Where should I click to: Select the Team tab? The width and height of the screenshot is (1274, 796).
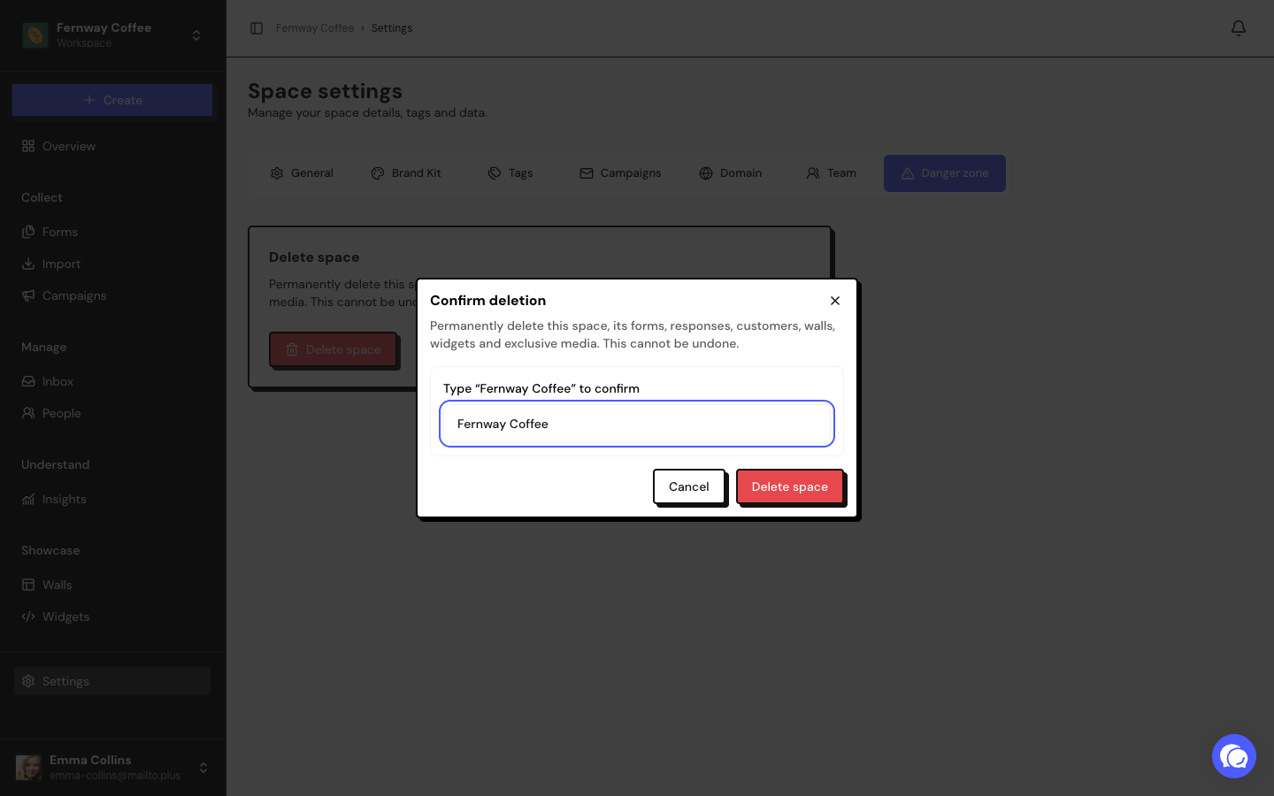click(x=832, y=173)
